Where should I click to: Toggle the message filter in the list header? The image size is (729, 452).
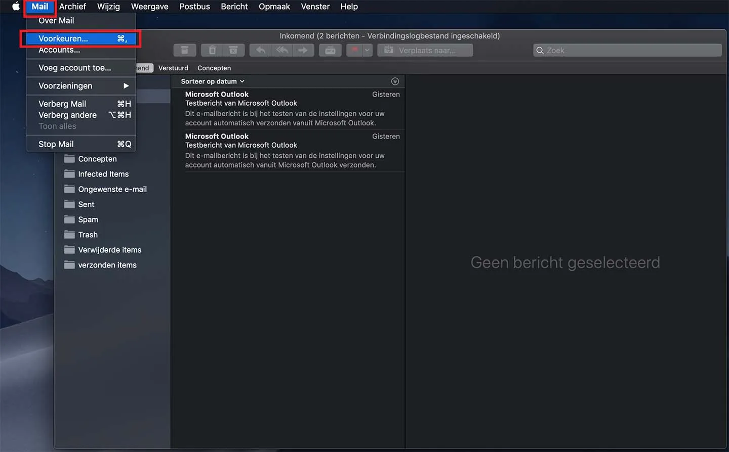(x=395, y=81)
